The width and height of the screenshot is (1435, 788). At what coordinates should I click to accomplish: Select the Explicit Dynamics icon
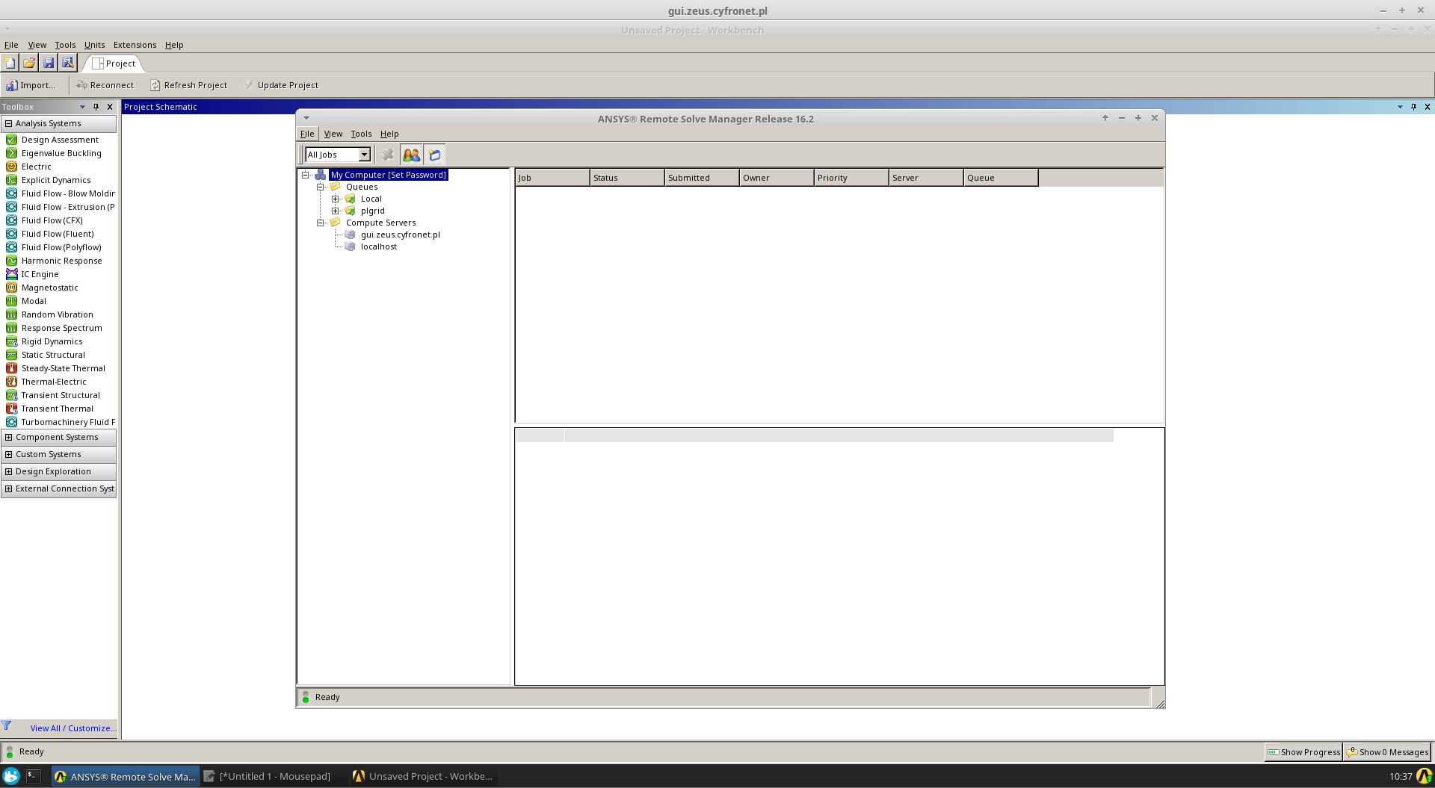click(11, 180)
